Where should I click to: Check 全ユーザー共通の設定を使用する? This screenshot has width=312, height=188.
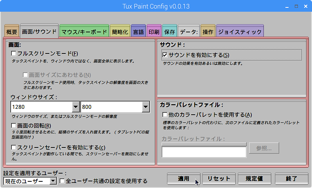(x=62, y=181)
